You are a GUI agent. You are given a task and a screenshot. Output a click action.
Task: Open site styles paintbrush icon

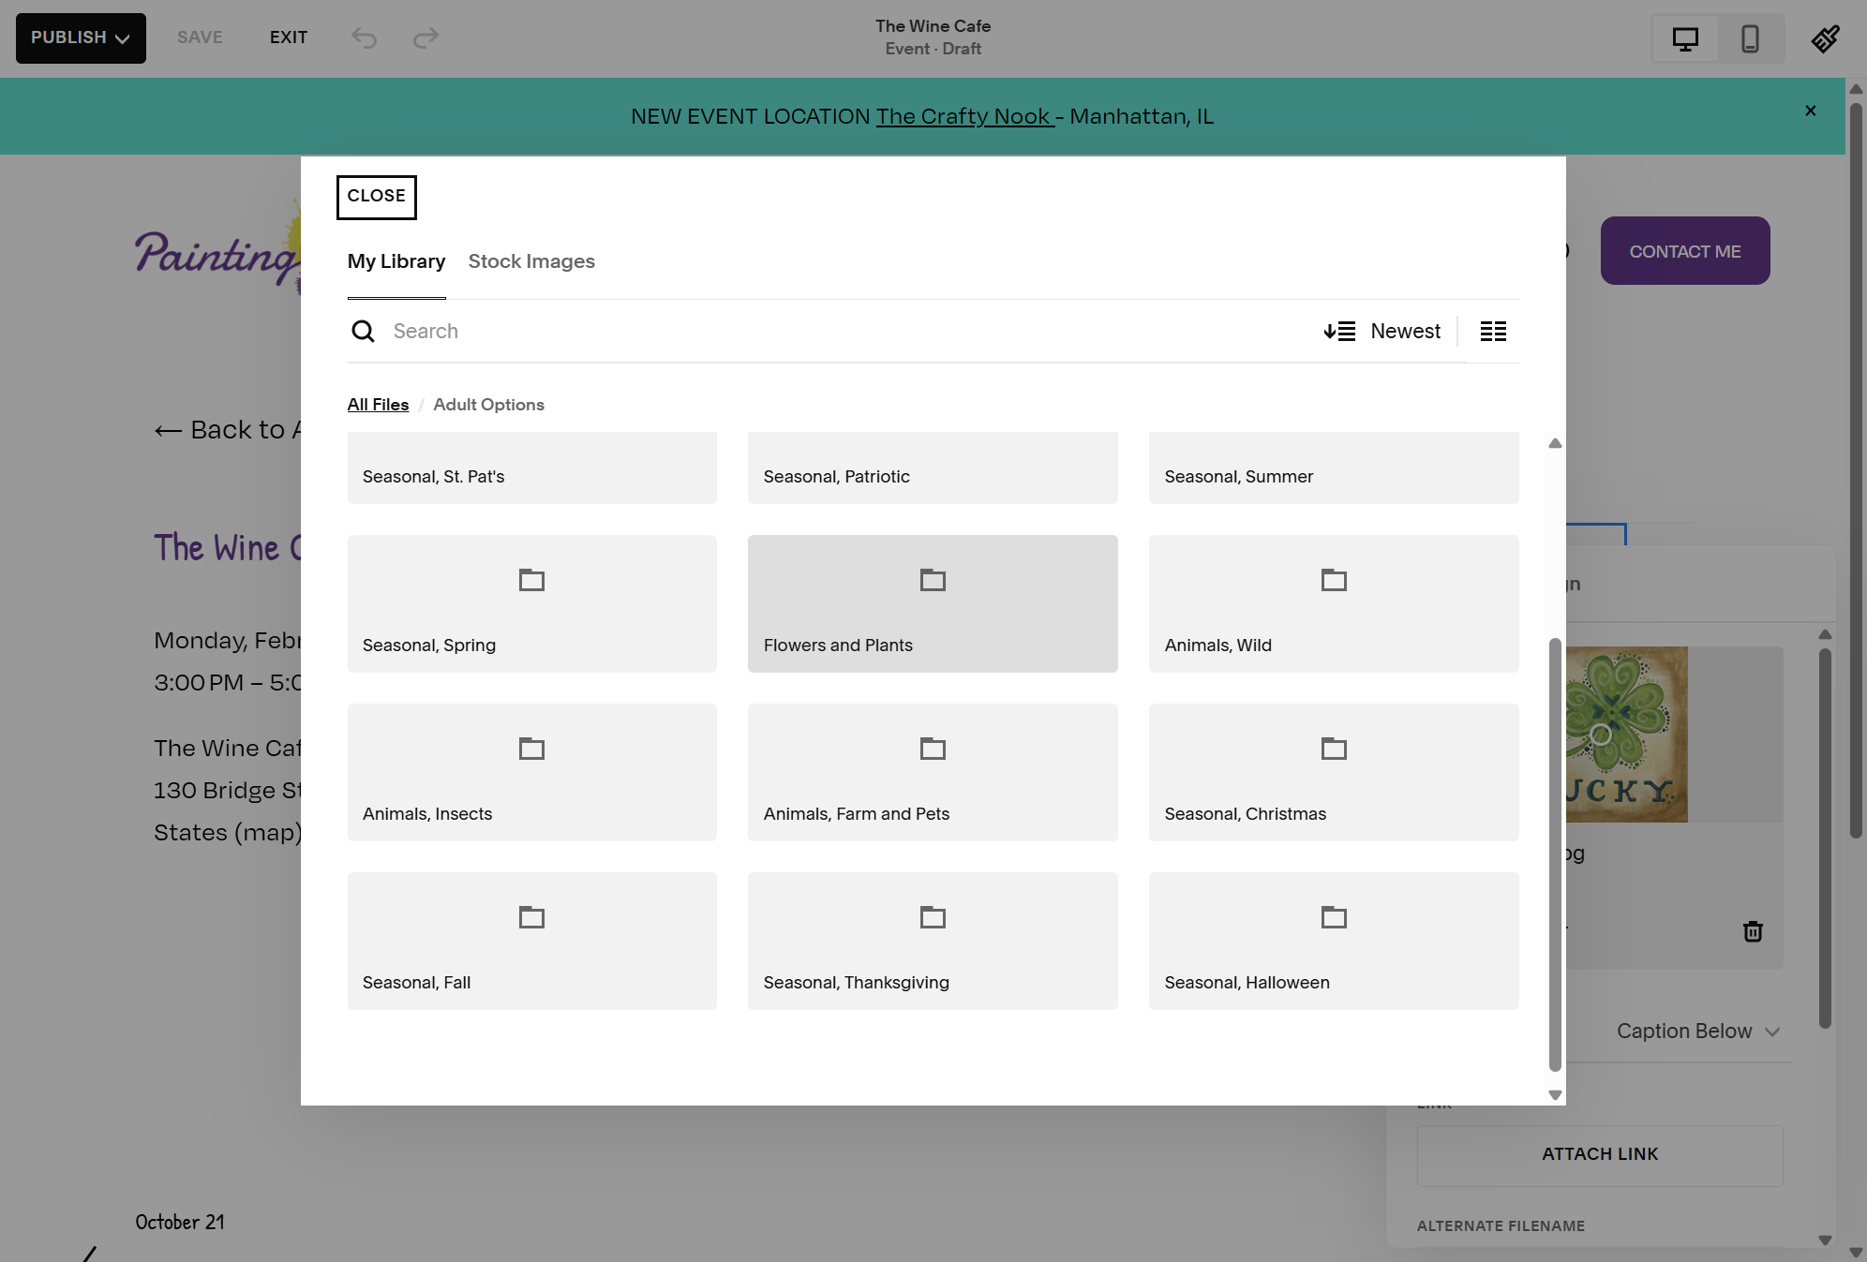point(1826,38)
